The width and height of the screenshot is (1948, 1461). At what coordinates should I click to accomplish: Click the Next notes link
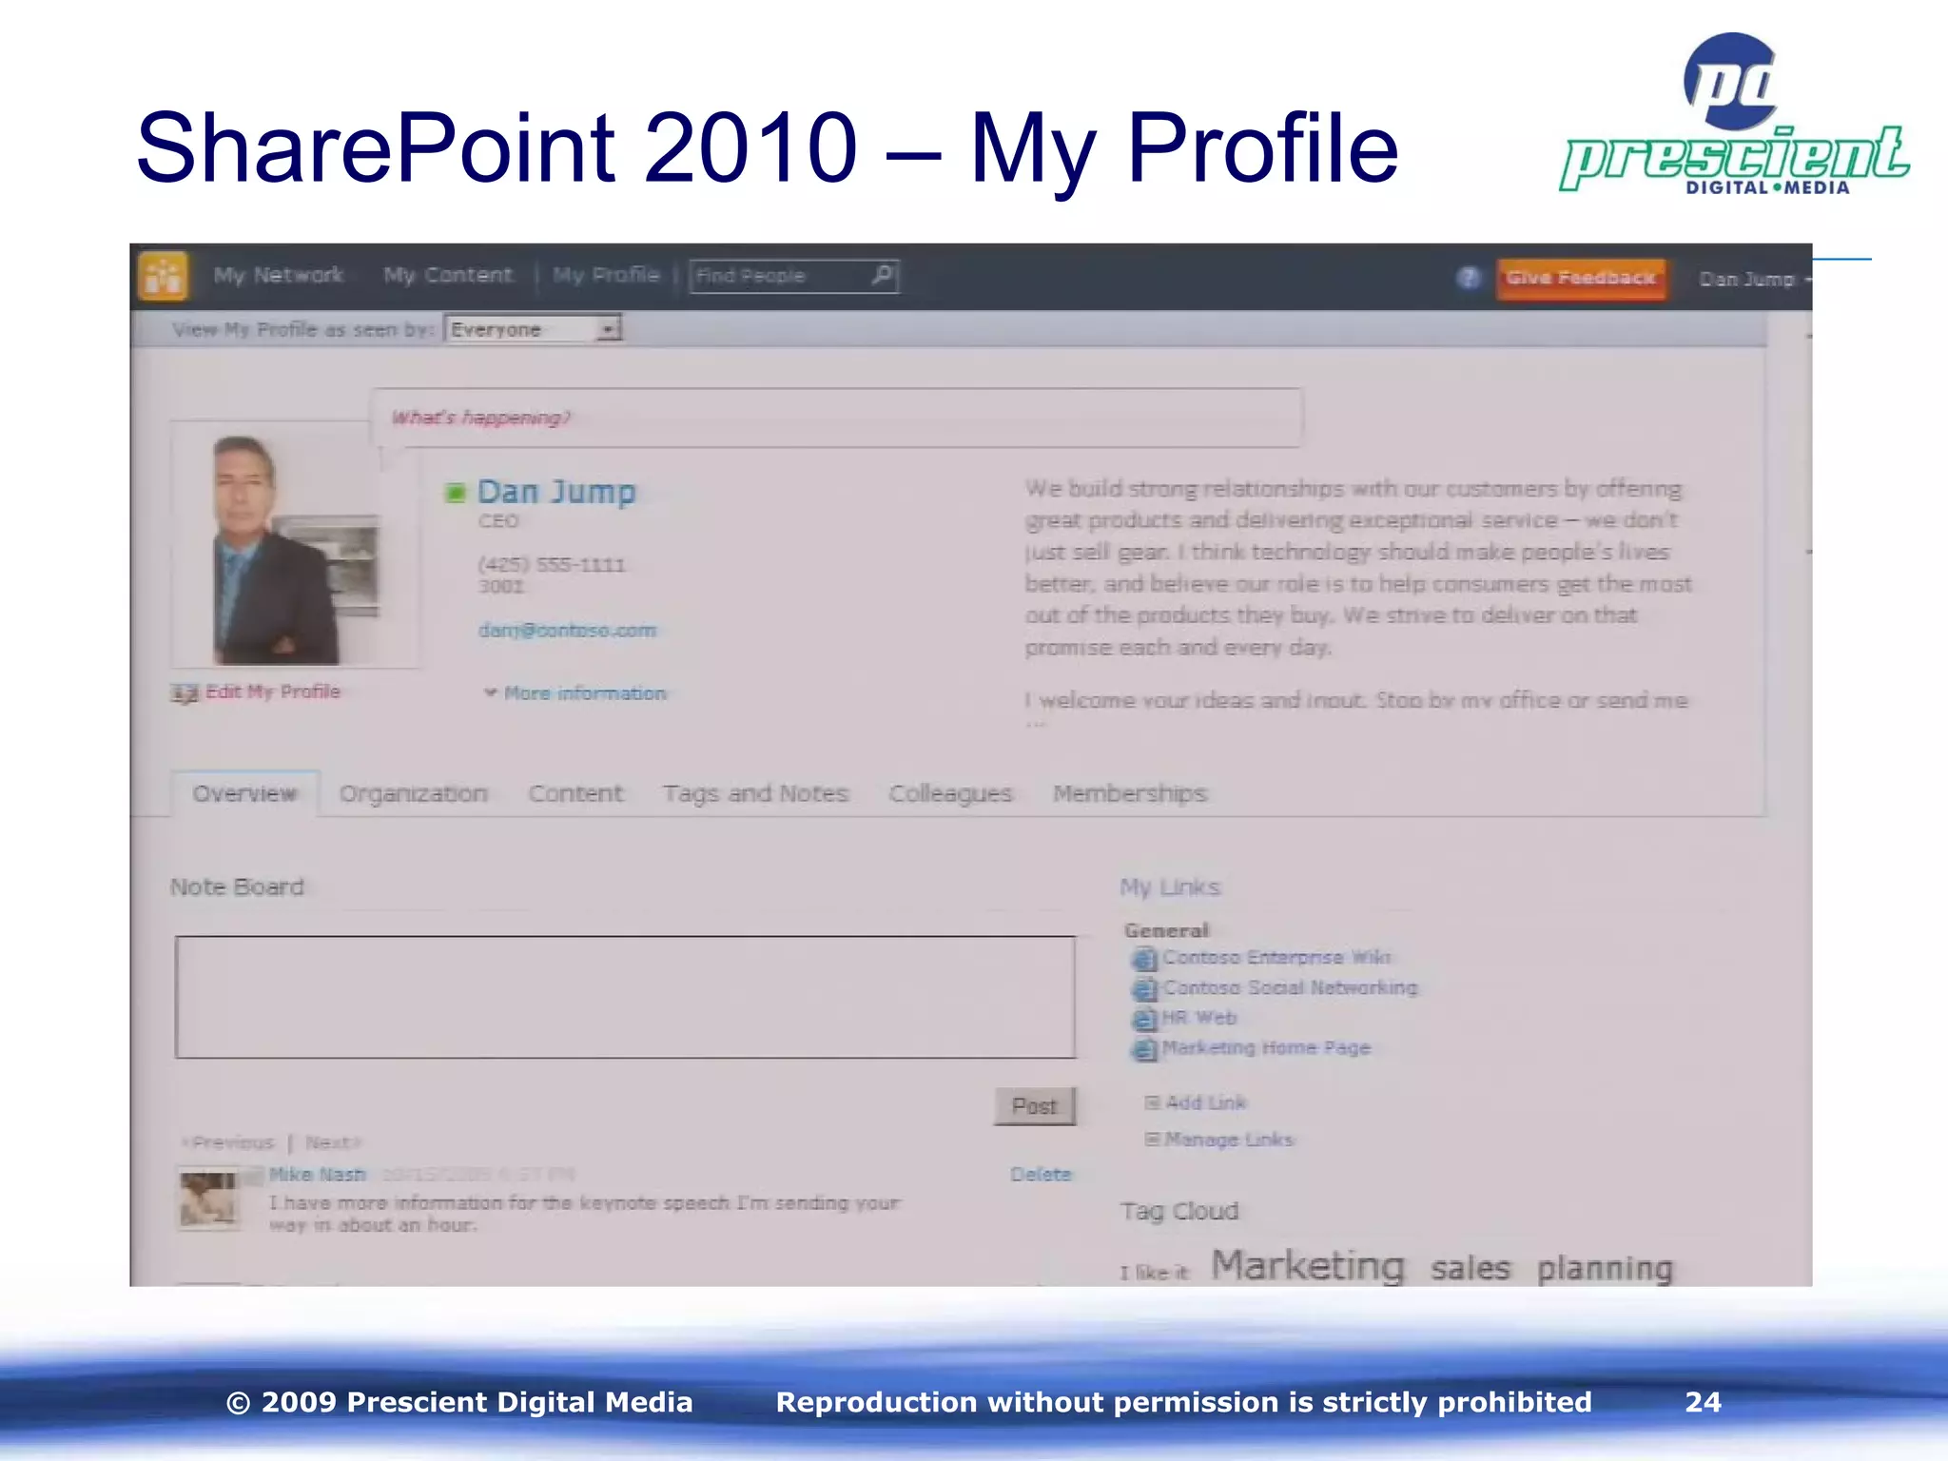333,1142
